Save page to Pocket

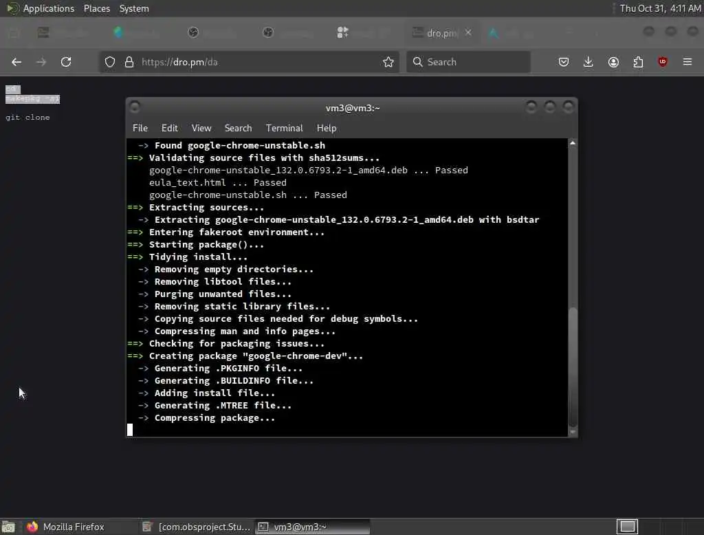pyautogui.click(x=564, y=62)
